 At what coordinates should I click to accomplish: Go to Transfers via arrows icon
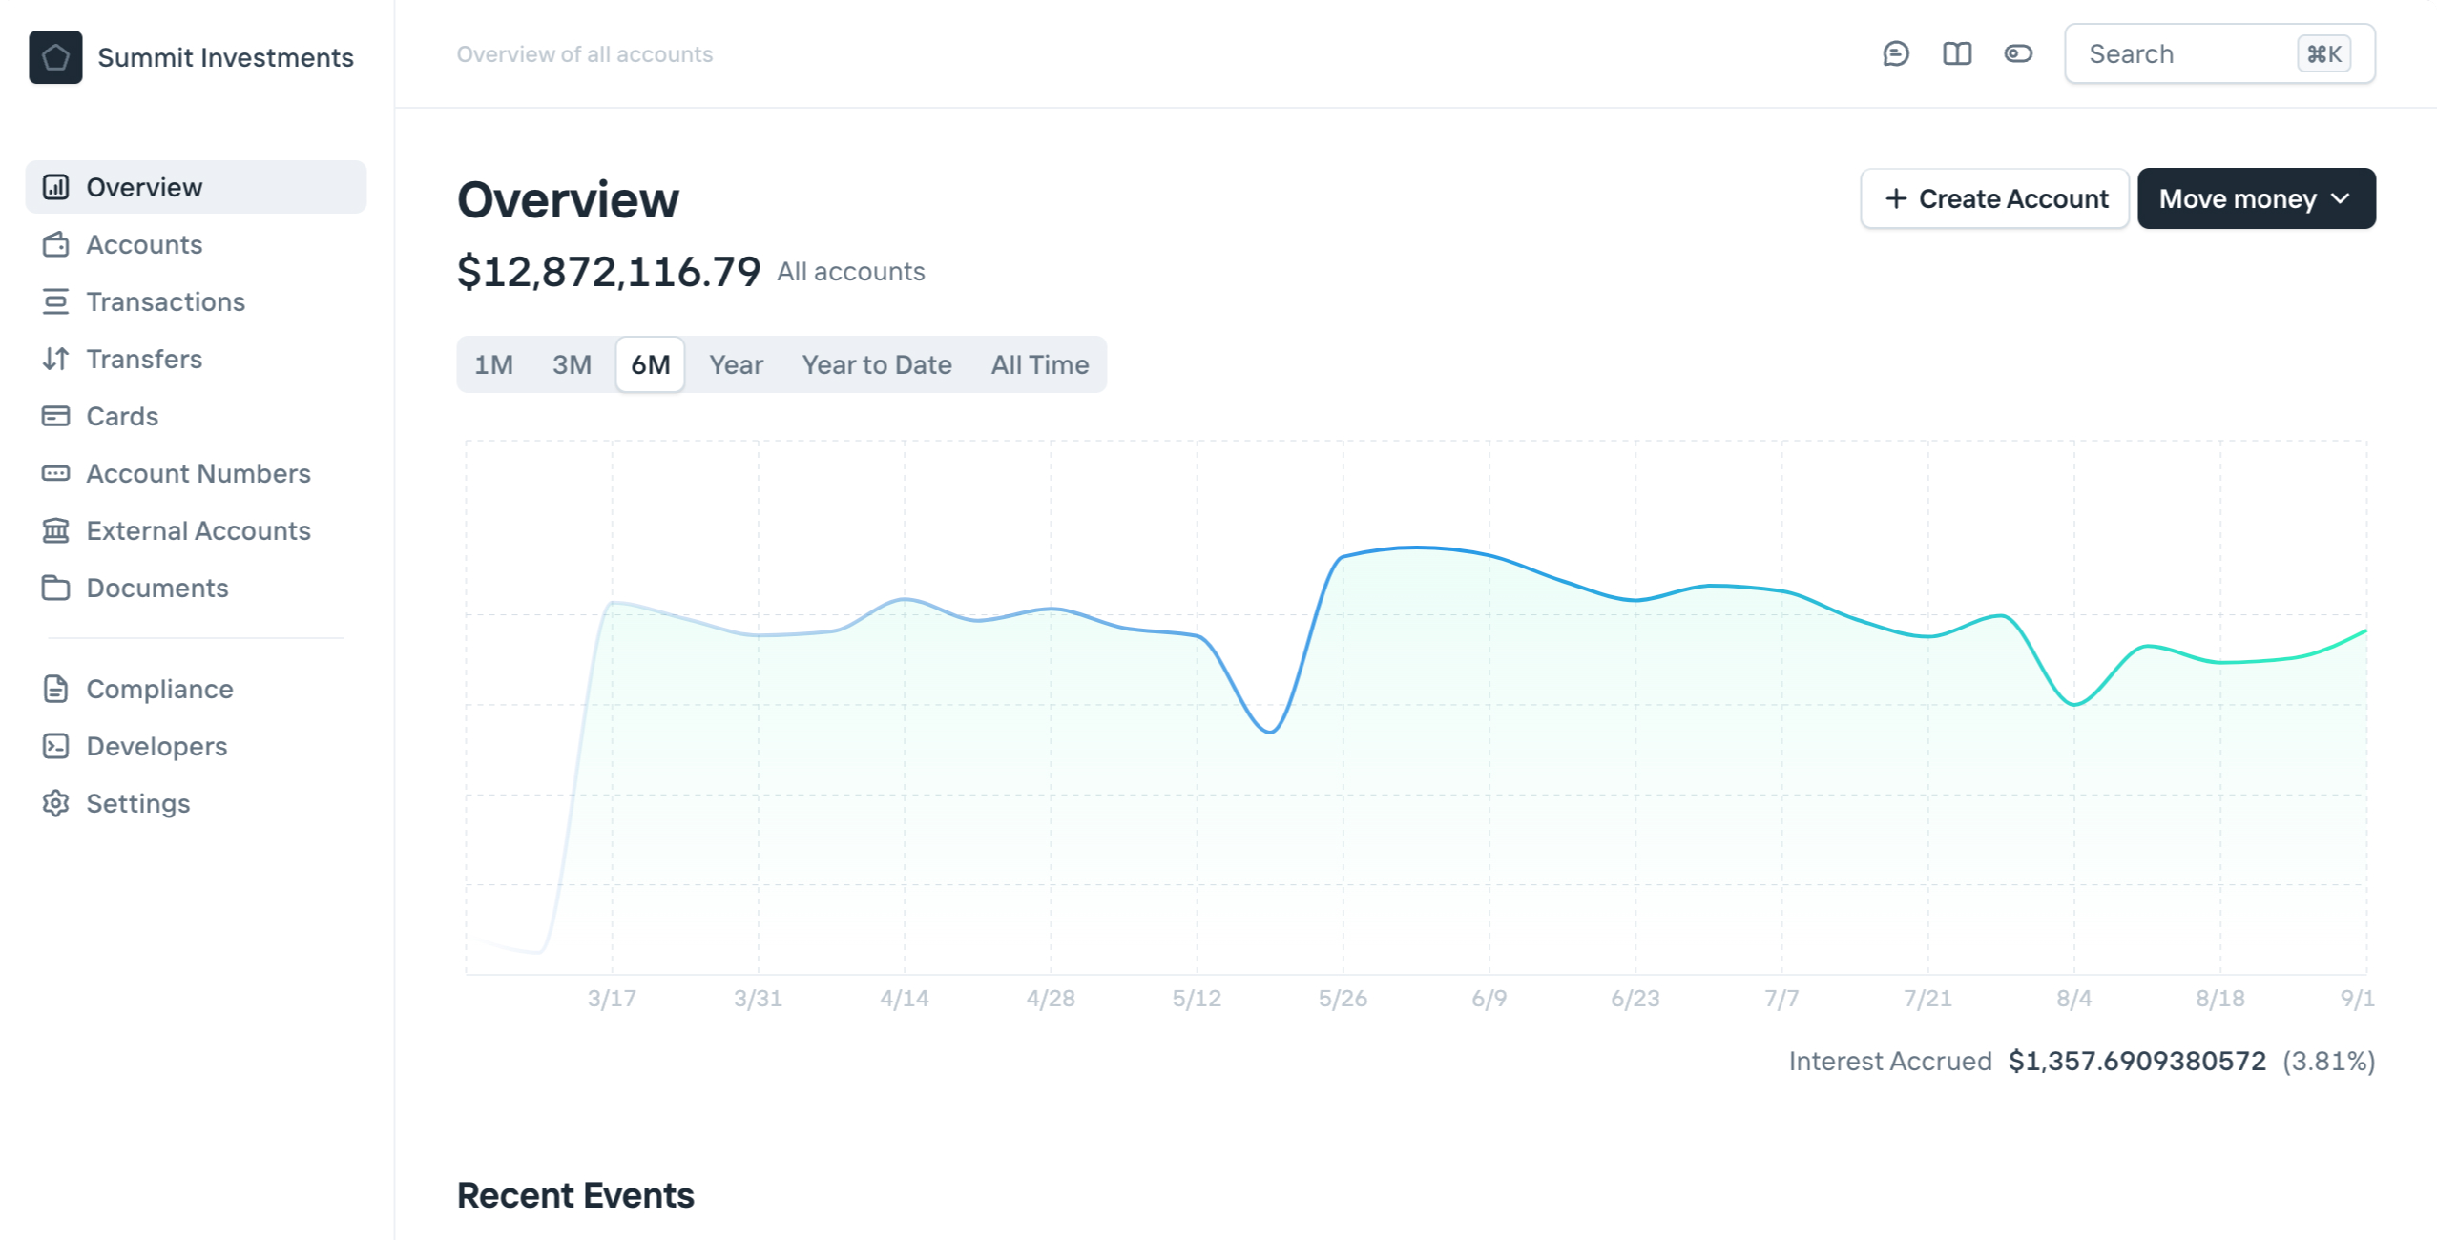click(55, 360)
